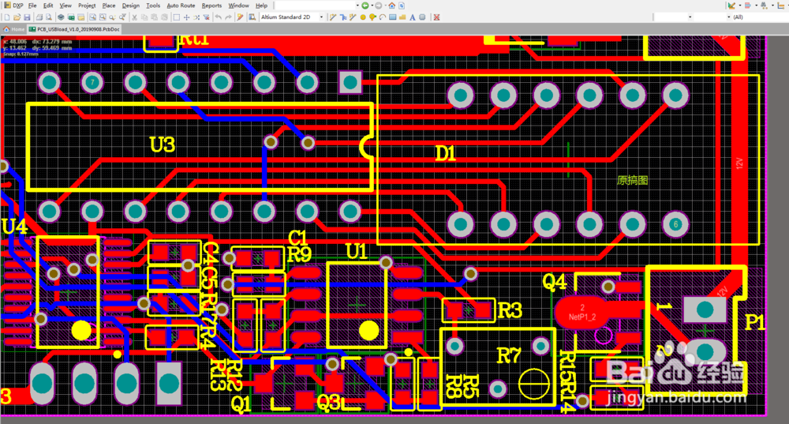Image resolution: width=789 pixels, height=424 pixels.
Task: Expand the Alignment tools dropdown
Action: pos(757,6)
